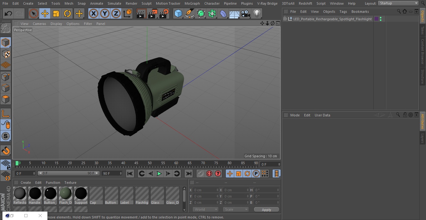The height and width of the screenshot is (220, 426).
Task: Open the deformer objects icon
Action: tap(223, 13)
